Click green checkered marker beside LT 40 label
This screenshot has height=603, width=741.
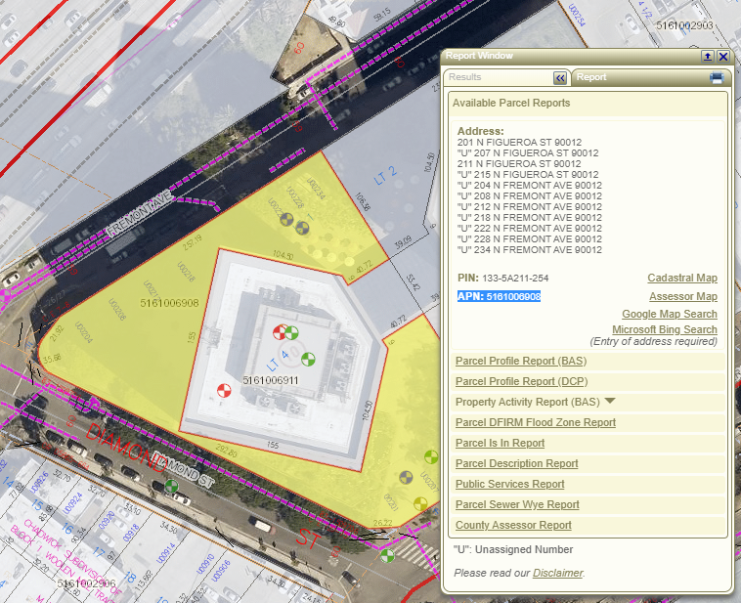pos(308,359)
